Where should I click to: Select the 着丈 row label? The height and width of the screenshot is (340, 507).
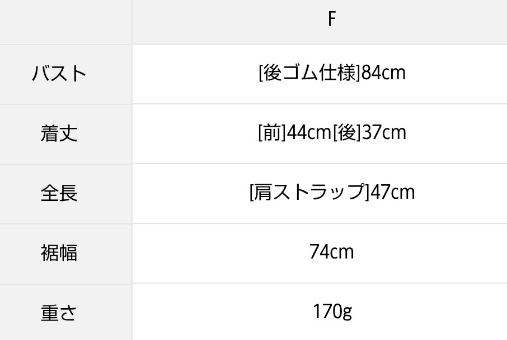(x=59, y=133)
